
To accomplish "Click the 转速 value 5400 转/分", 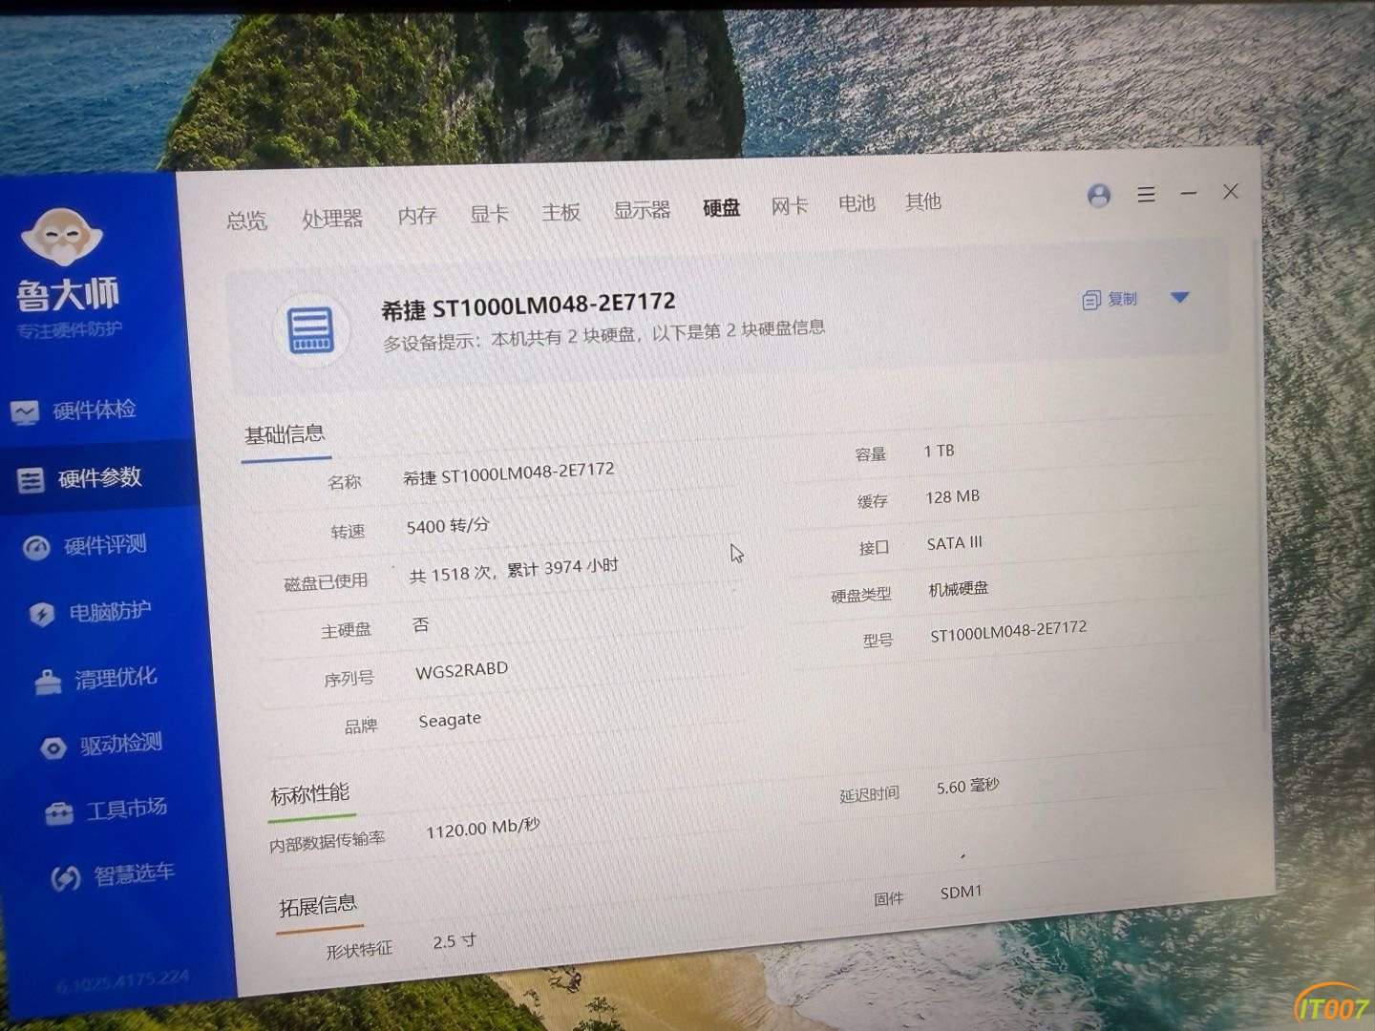I will (448, 526).
